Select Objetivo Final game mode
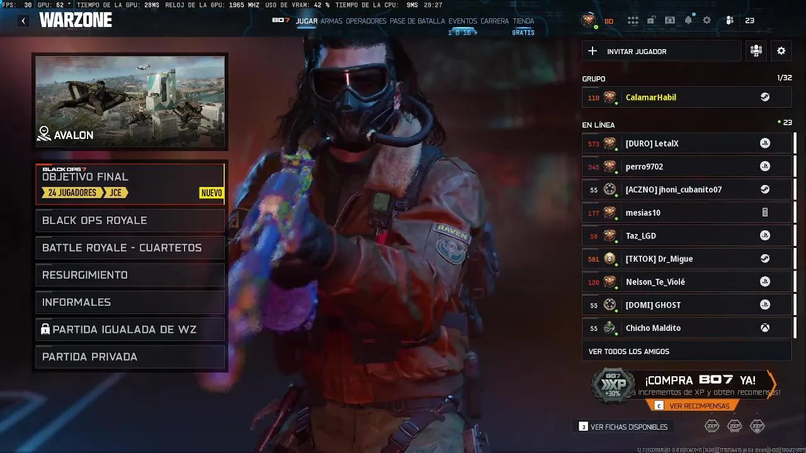 coord(130,184)
